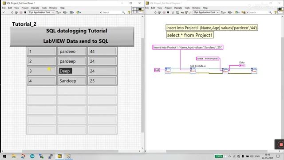The height and width of the screenshot is (160, 284).
Task: Click Fetch Recordset node before Data terminal
Action: (225, 71)
